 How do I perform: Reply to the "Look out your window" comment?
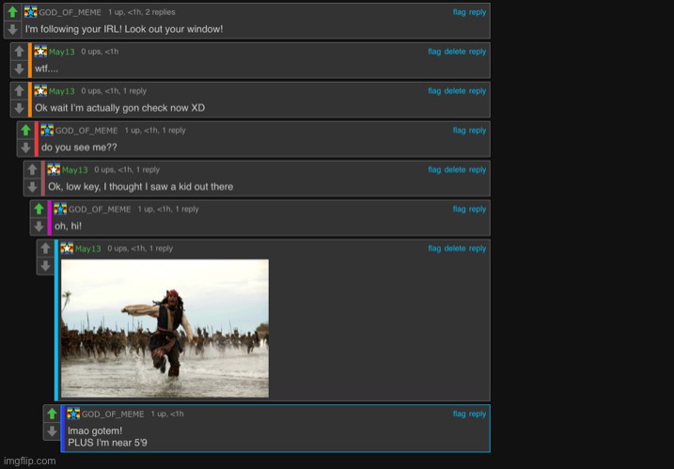pos(478,12)
